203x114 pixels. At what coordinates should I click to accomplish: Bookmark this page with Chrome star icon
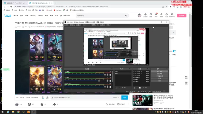point(166,7)
